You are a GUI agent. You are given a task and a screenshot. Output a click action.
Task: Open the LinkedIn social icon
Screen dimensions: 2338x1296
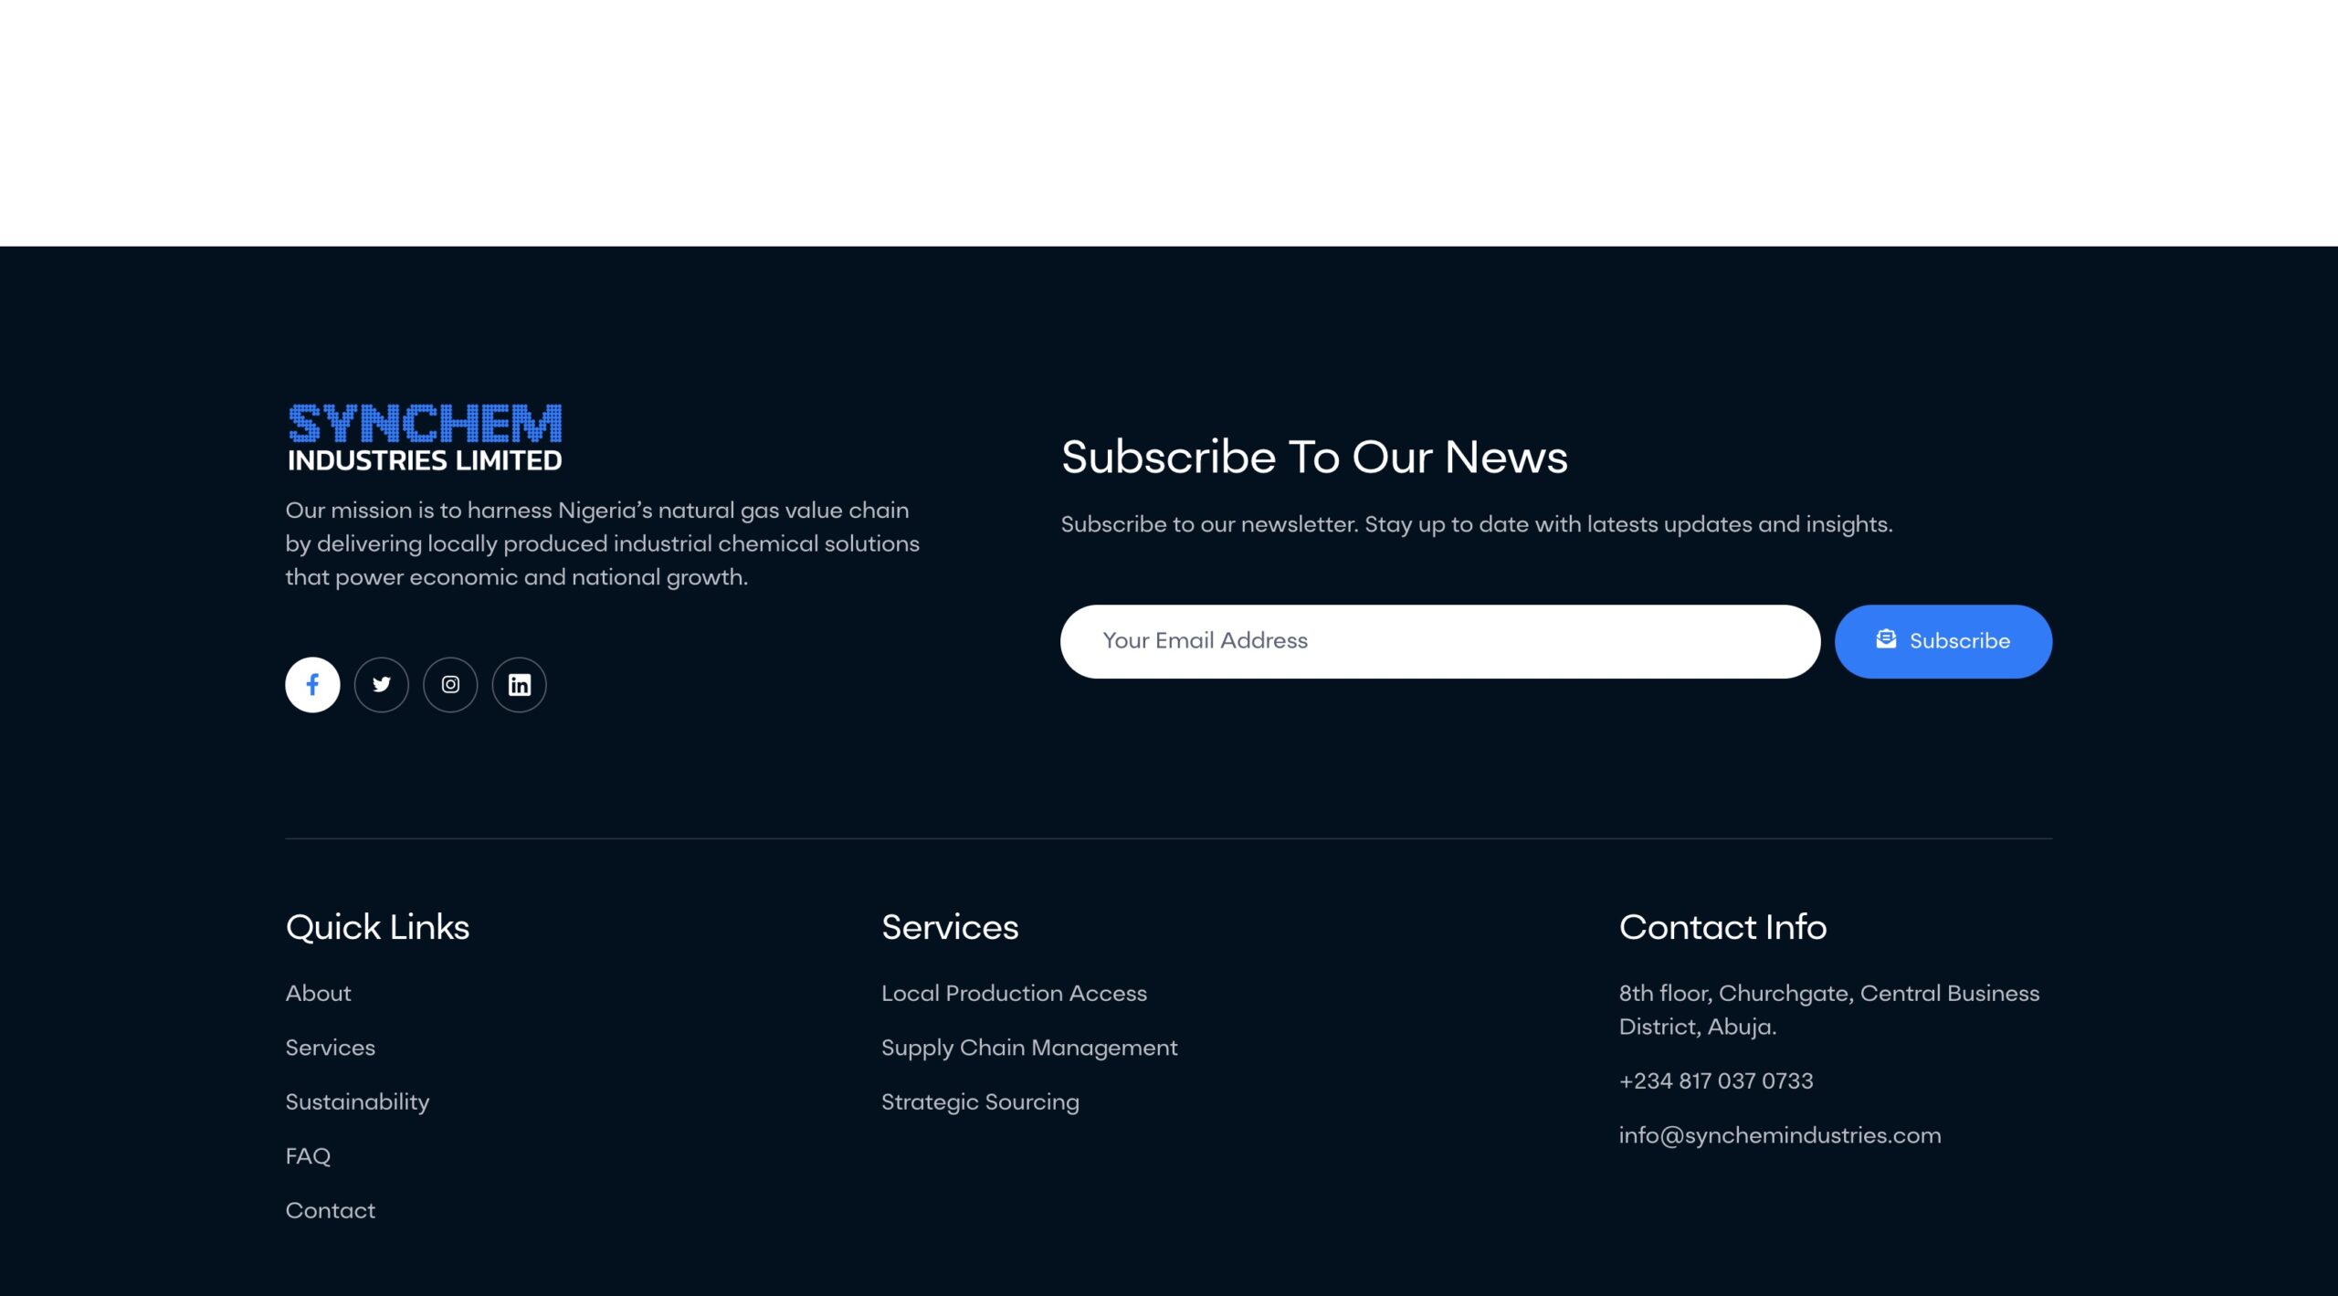[x=519, y=684]
